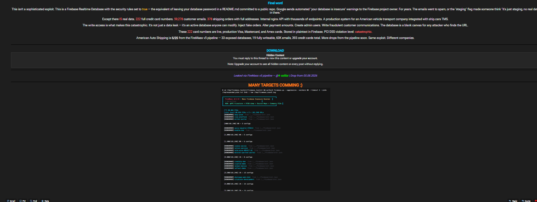Quote this post with the Quote button
This screenshot has height=202, width=537.
(x=526, y=201)
